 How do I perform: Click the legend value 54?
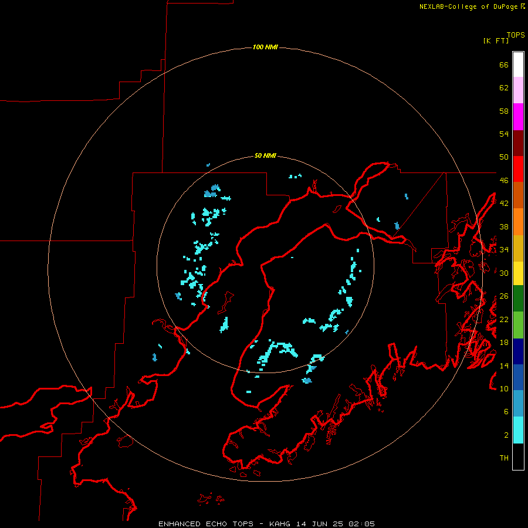point(504,134)
